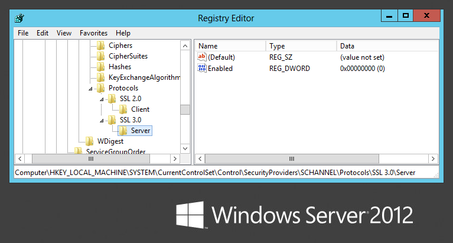This screenshot has height=243, width=453.
Task: Close the Registry Editor window
Action: click(426, 15)
